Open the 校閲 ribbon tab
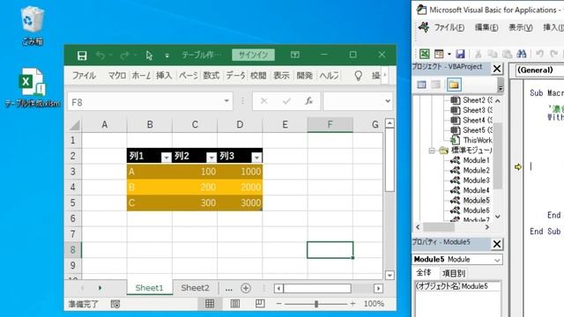 [x=258, y=76]
